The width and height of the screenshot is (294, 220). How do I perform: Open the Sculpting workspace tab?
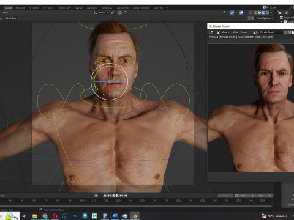coord(34,8)
